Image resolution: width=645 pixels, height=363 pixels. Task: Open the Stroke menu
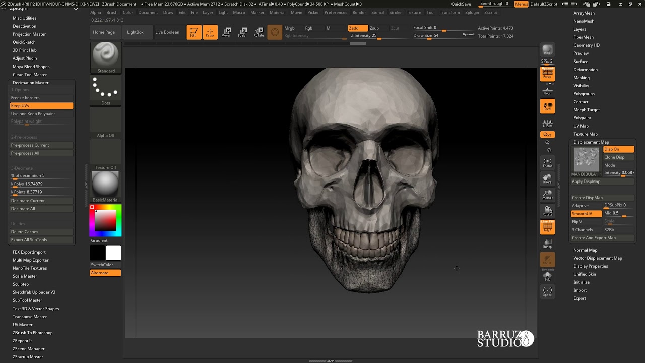coord(396,12)
